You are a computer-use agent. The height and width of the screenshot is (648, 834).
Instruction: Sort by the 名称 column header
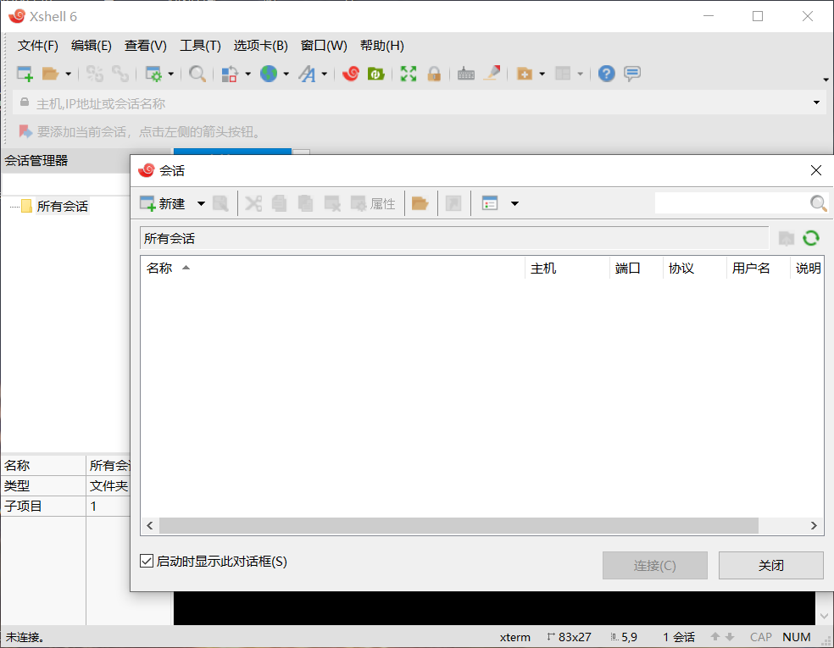point(332,268)
